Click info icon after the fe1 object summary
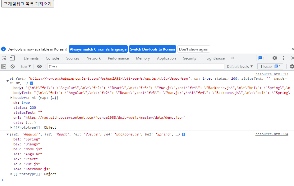The image size is (294, 186). [184, 134]
